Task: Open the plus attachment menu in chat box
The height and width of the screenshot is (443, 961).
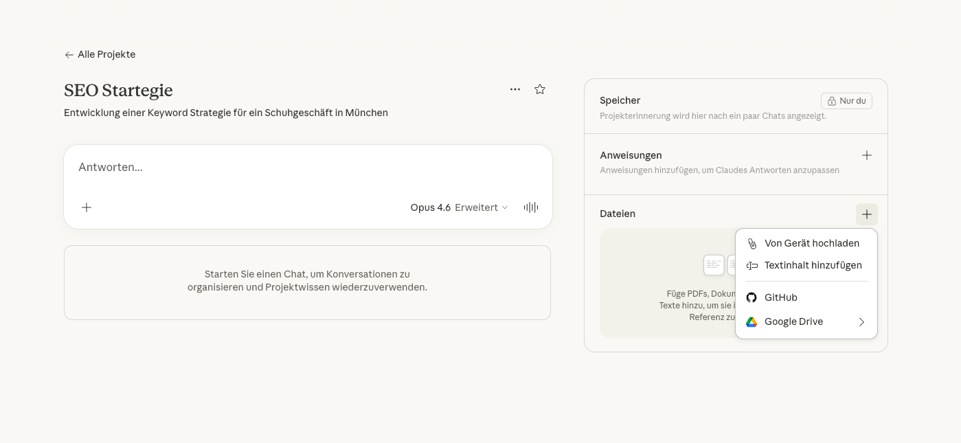Action: click(87, 207)
